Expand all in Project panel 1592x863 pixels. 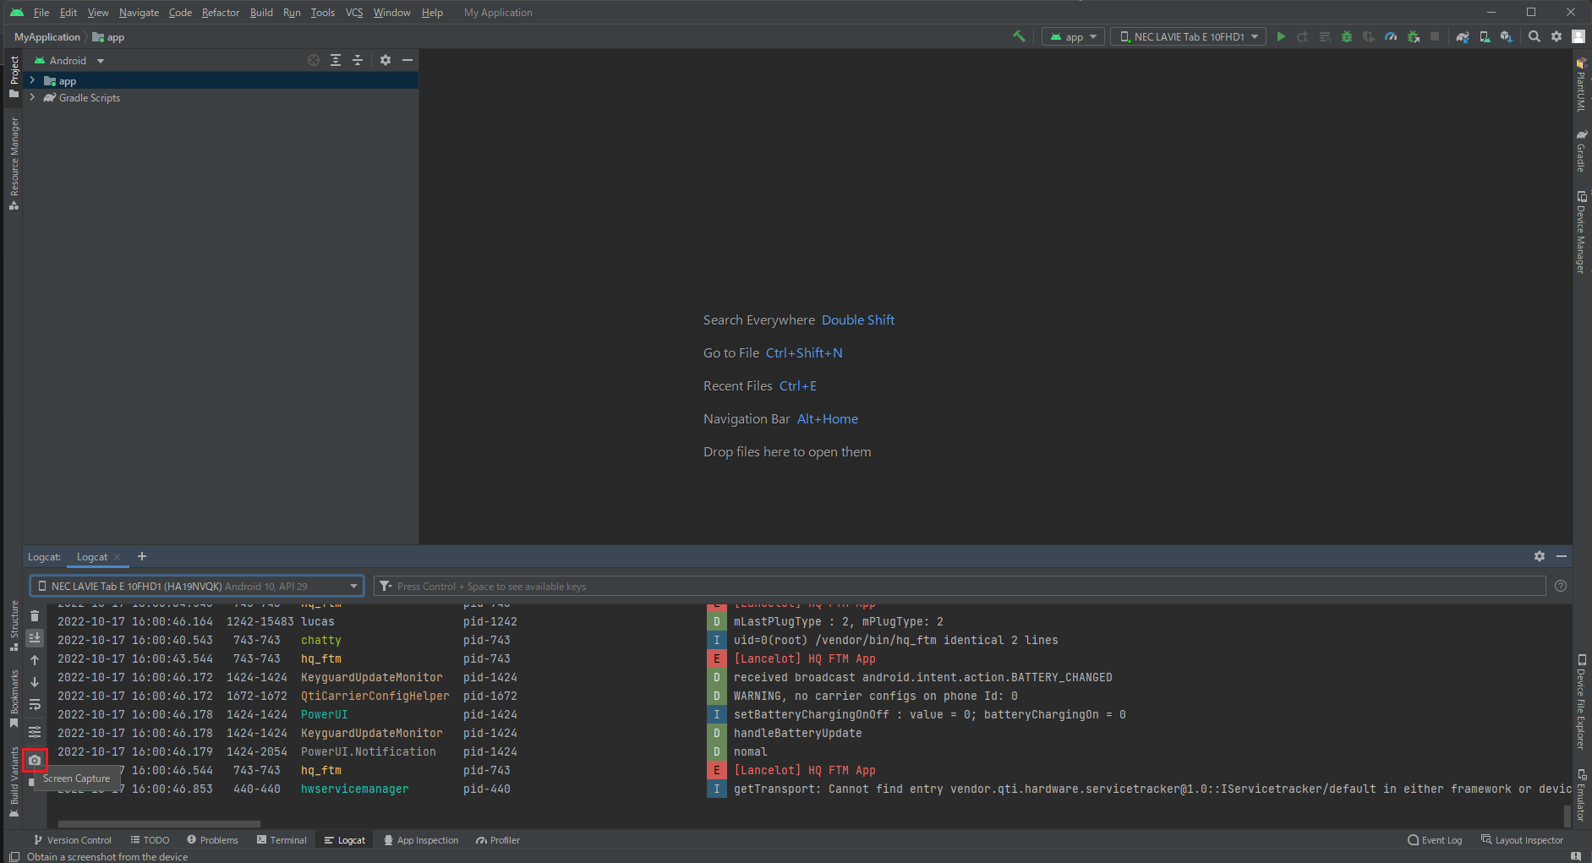pyautogui.click(x=336, y=60)
